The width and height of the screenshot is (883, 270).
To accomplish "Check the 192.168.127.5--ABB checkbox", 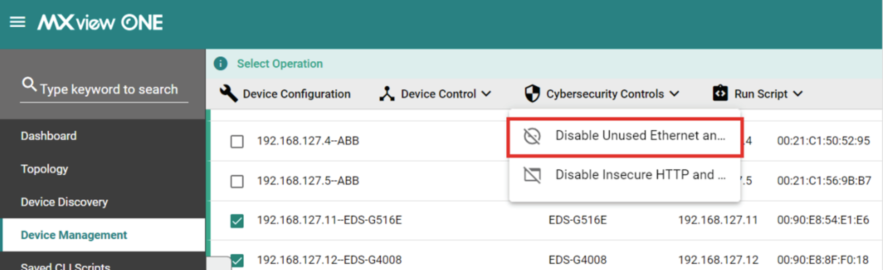I will pyautogui.click(x=237, y=181).
